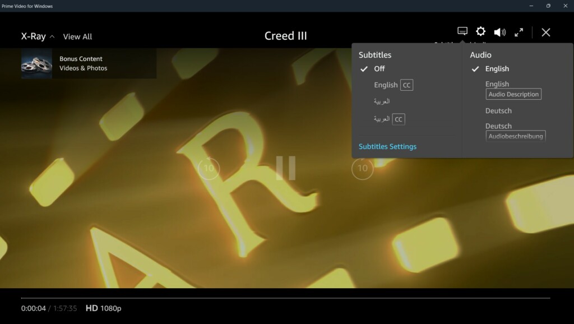Mute the volume speaker icon
This screenshot has height=324, width=574.
click(x=499, y=32)
